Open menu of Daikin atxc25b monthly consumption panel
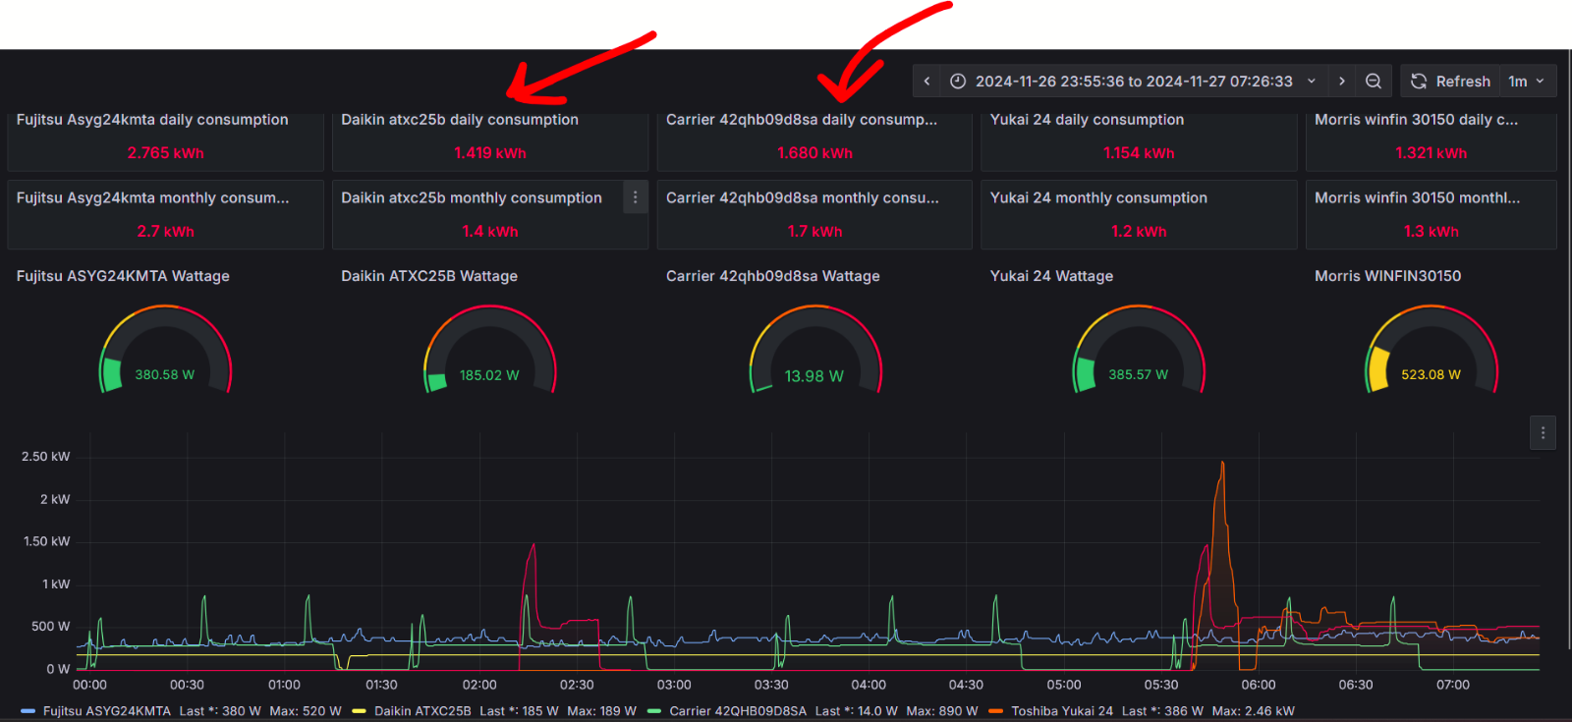Image resolution: width=1572 pixels, height=722 pixels. pyautogui.click(x=636, y=197)
